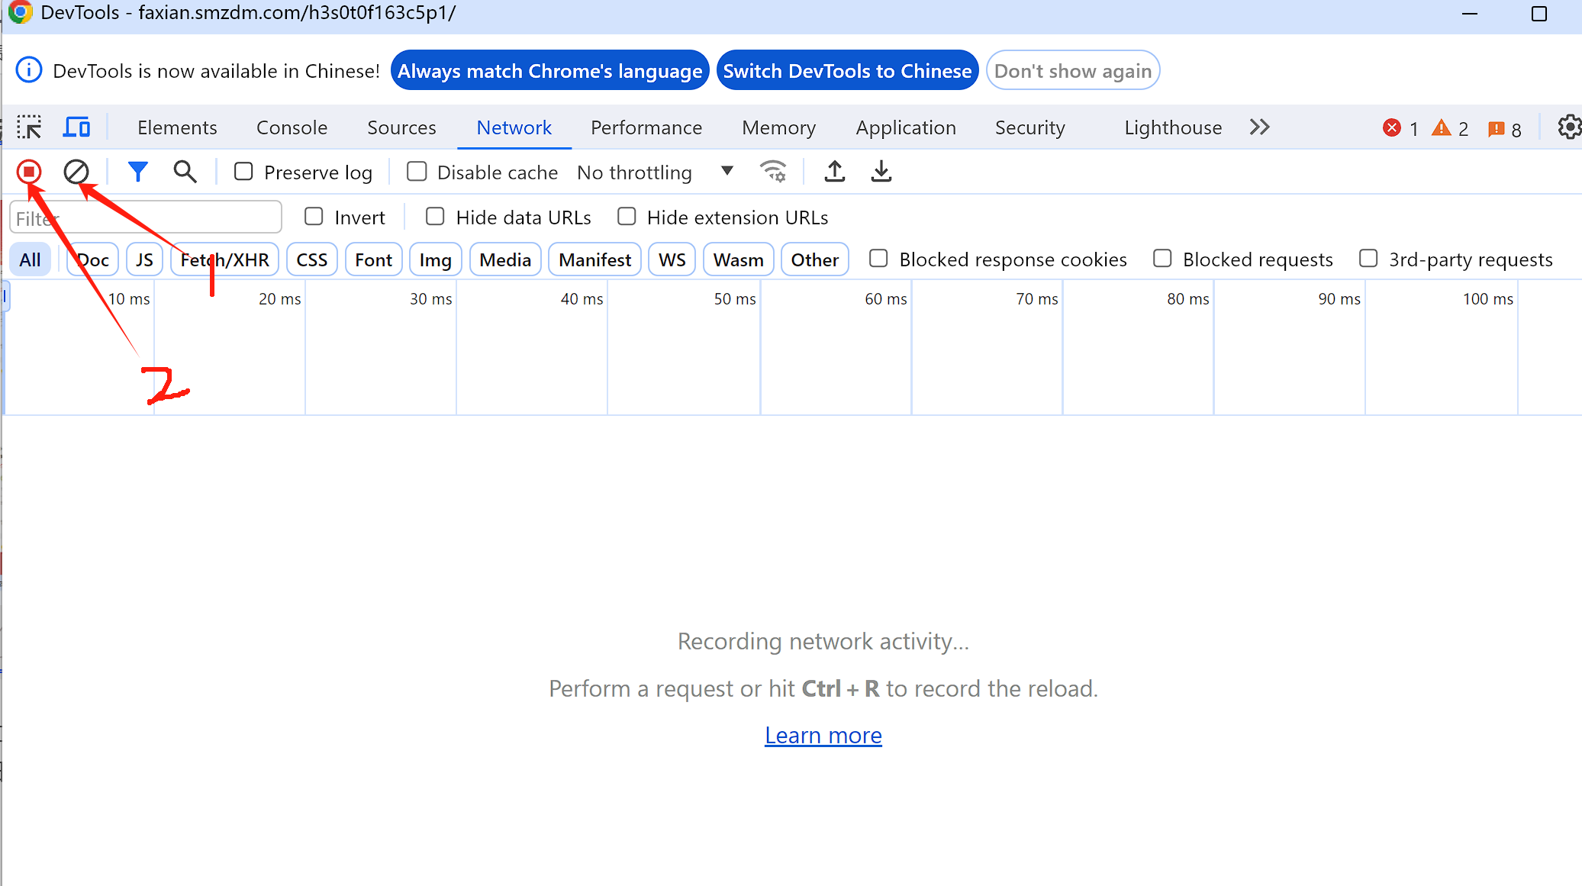The height and width of the screenshot is (886, 1582).
Task: Show the error count badge
Action: 1400,128
